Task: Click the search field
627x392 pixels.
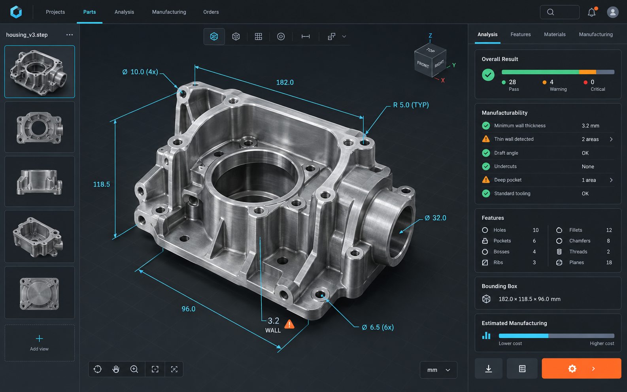Action: coord(560,12)
